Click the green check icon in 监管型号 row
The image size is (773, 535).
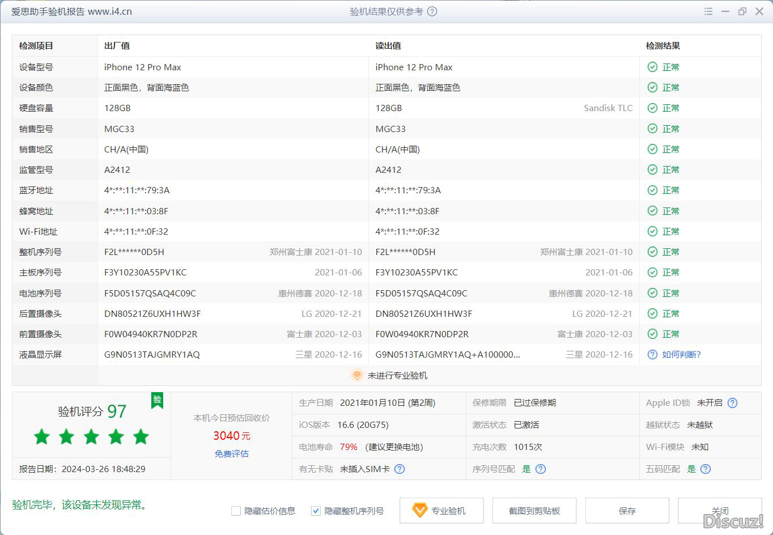pos(652,169)
